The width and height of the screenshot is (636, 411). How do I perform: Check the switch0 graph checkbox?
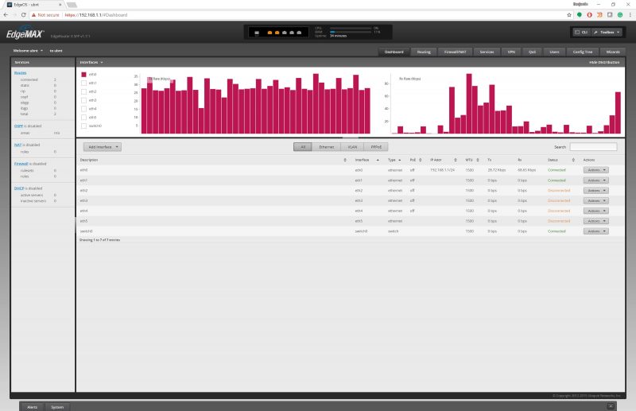[83, 126]
